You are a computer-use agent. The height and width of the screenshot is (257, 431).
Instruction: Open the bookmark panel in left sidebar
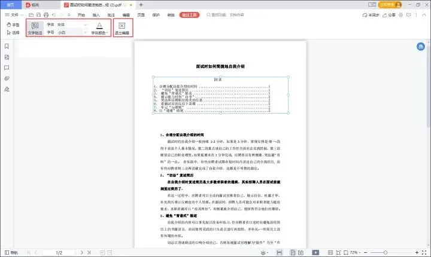7,46
